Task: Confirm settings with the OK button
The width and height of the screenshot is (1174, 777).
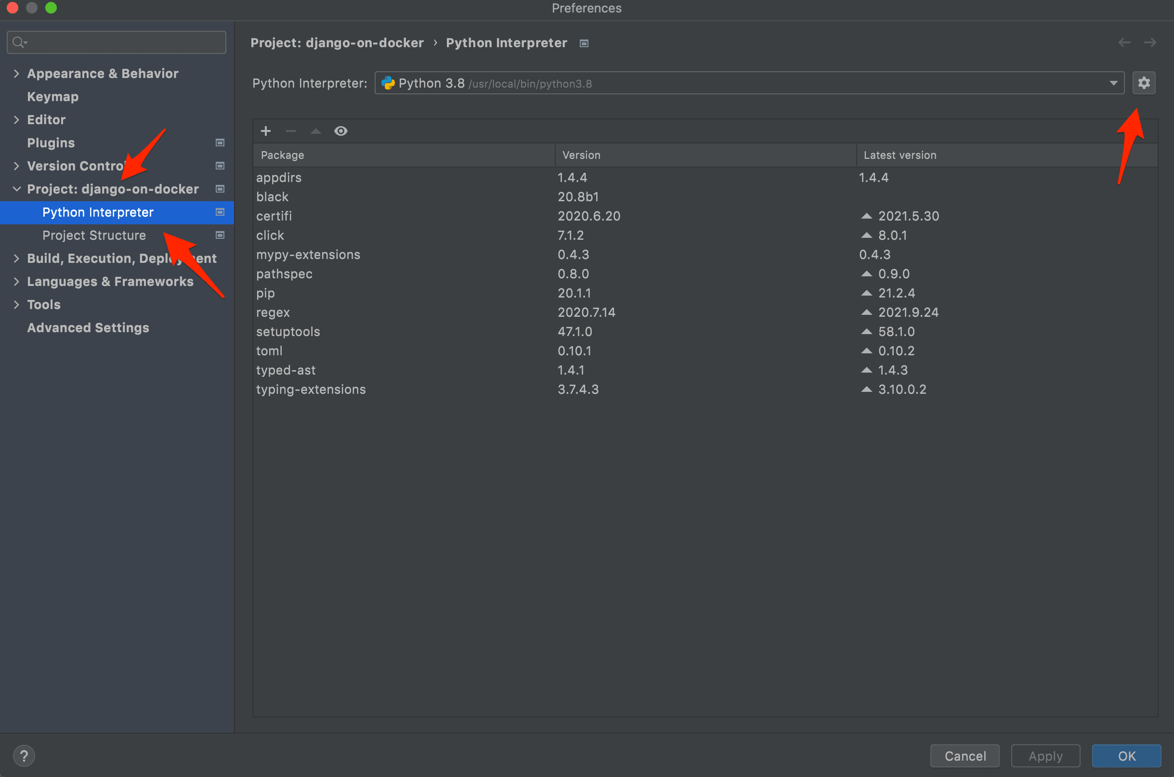Action: (x=1126, y=756)
